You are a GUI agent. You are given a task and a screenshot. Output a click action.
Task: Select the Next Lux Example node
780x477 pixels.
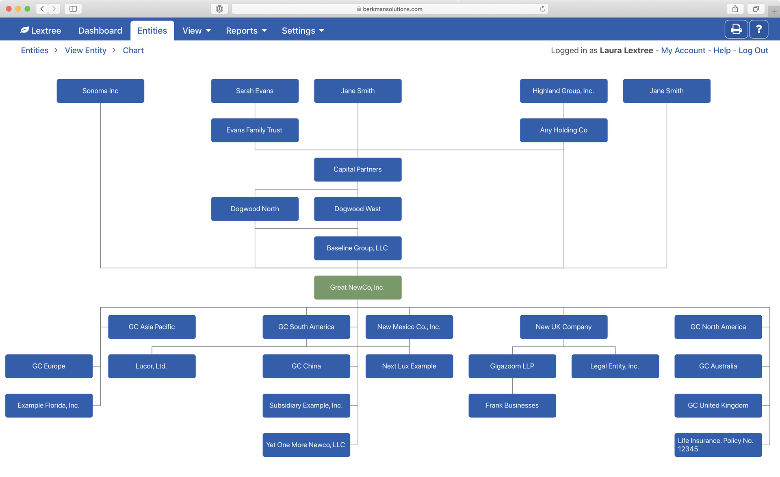point(409,366)
